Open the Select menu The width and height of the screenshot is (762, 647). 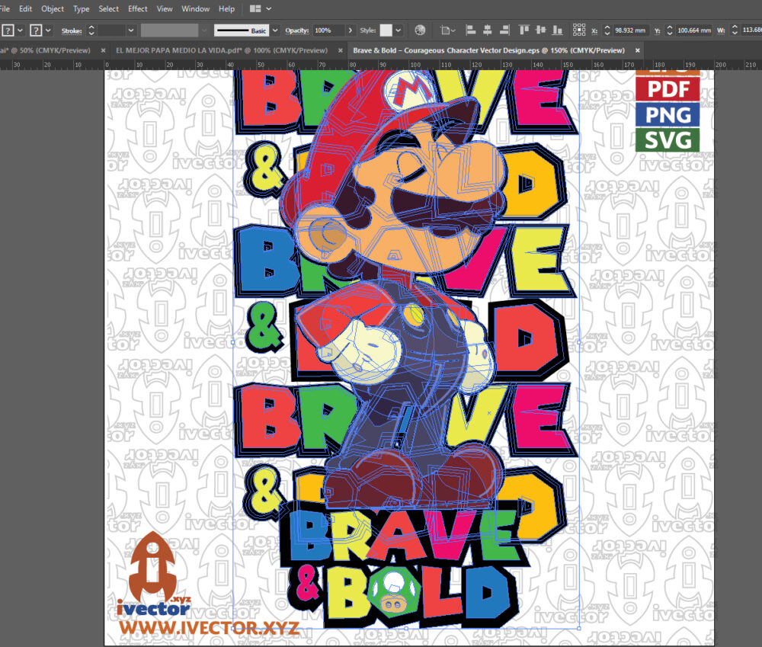108,8
